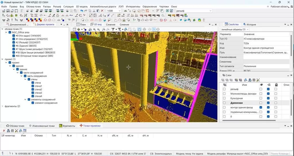The image size is (294, 156).
Task: Toggle visibility eye checkbox for контур здания фасад
Action: 261,108
